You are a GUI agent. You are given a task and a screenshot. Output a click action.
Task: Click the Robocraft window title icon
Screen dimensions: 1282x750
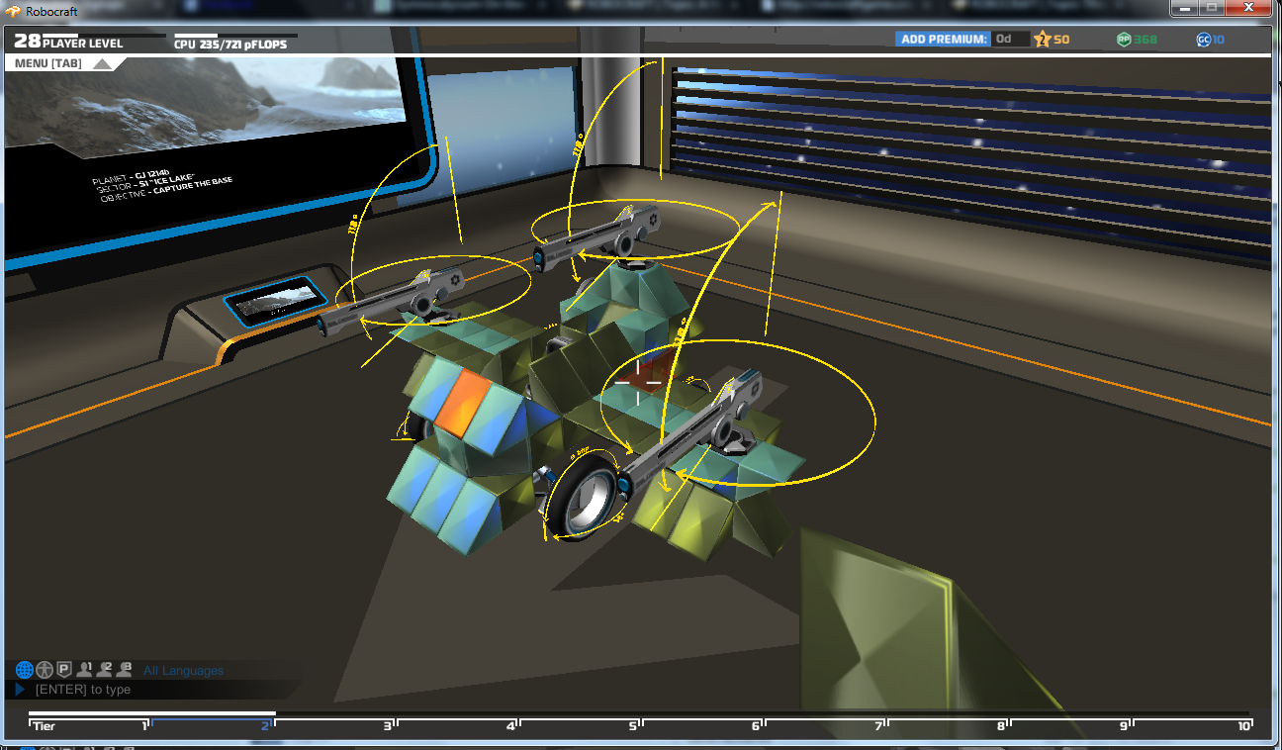[14, 12]
